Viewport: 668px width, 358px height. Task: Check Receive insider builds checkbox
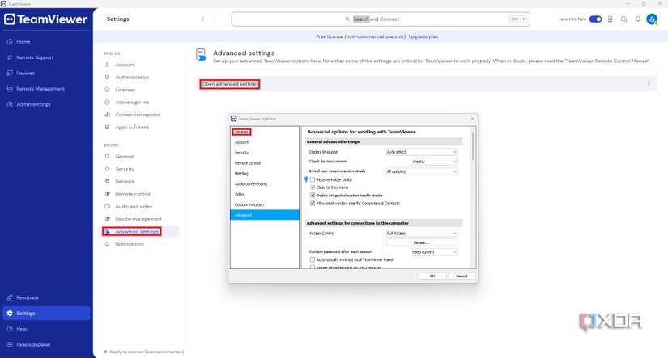313,180
